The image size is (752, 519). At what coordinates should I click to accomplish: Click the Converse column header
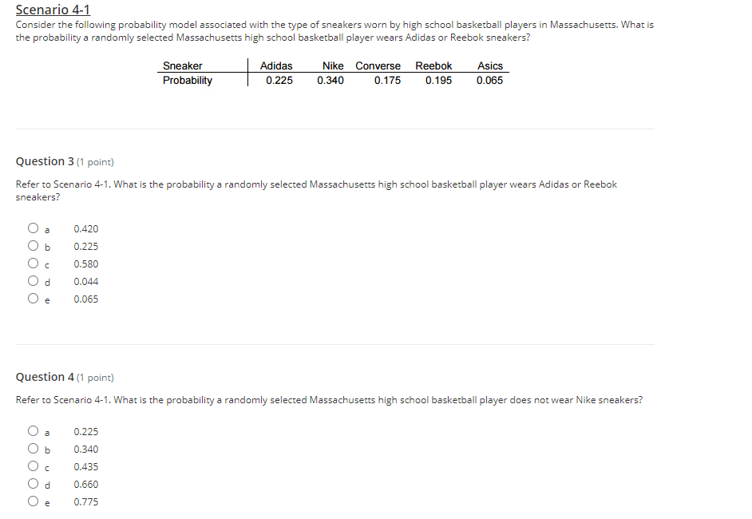click(x=378, y=65)
